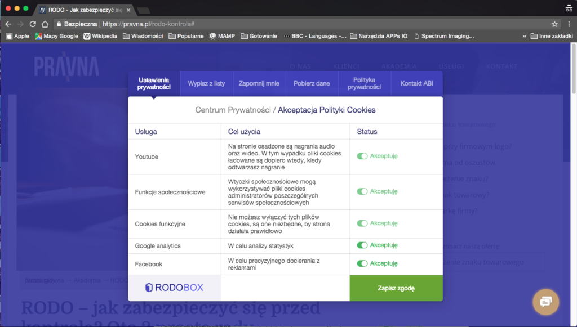Open the USŁUGI menu item
577x327 pixels.
click(x=451, y=66)
